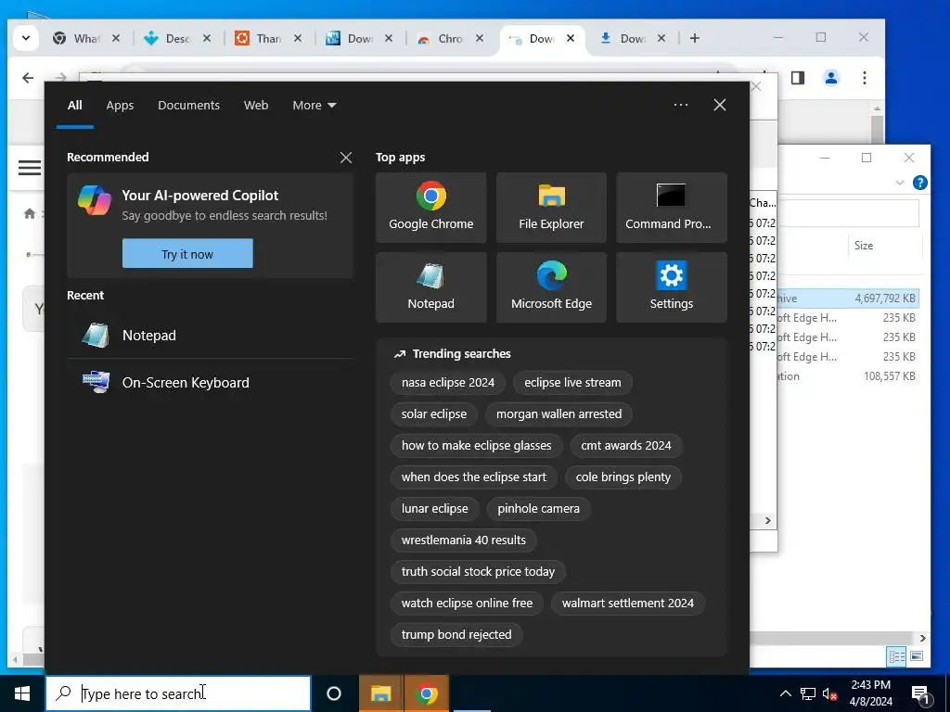The image size is (950, 712).
Task: Dismiss the Recommended section
Action: (346, 158)
